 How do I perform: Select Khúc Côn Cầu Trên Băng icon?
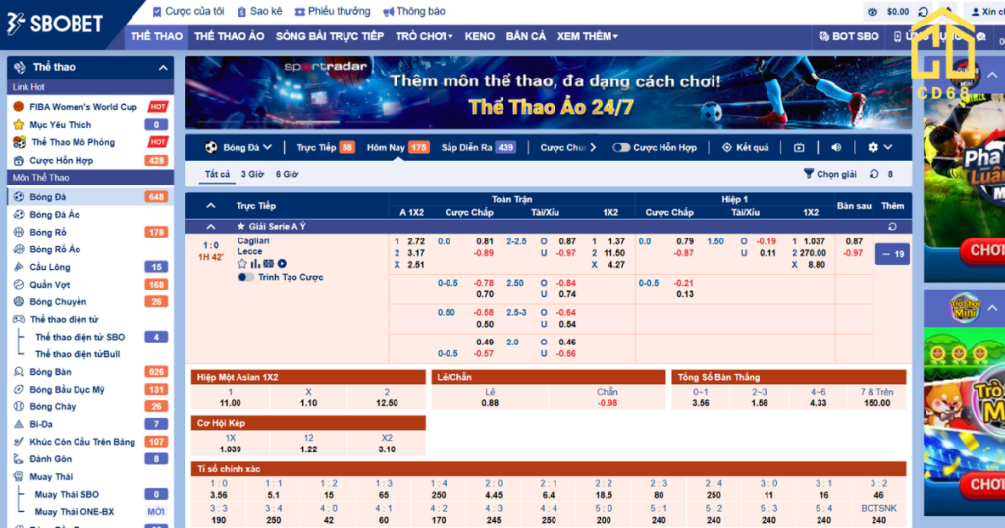coord(19,442)
